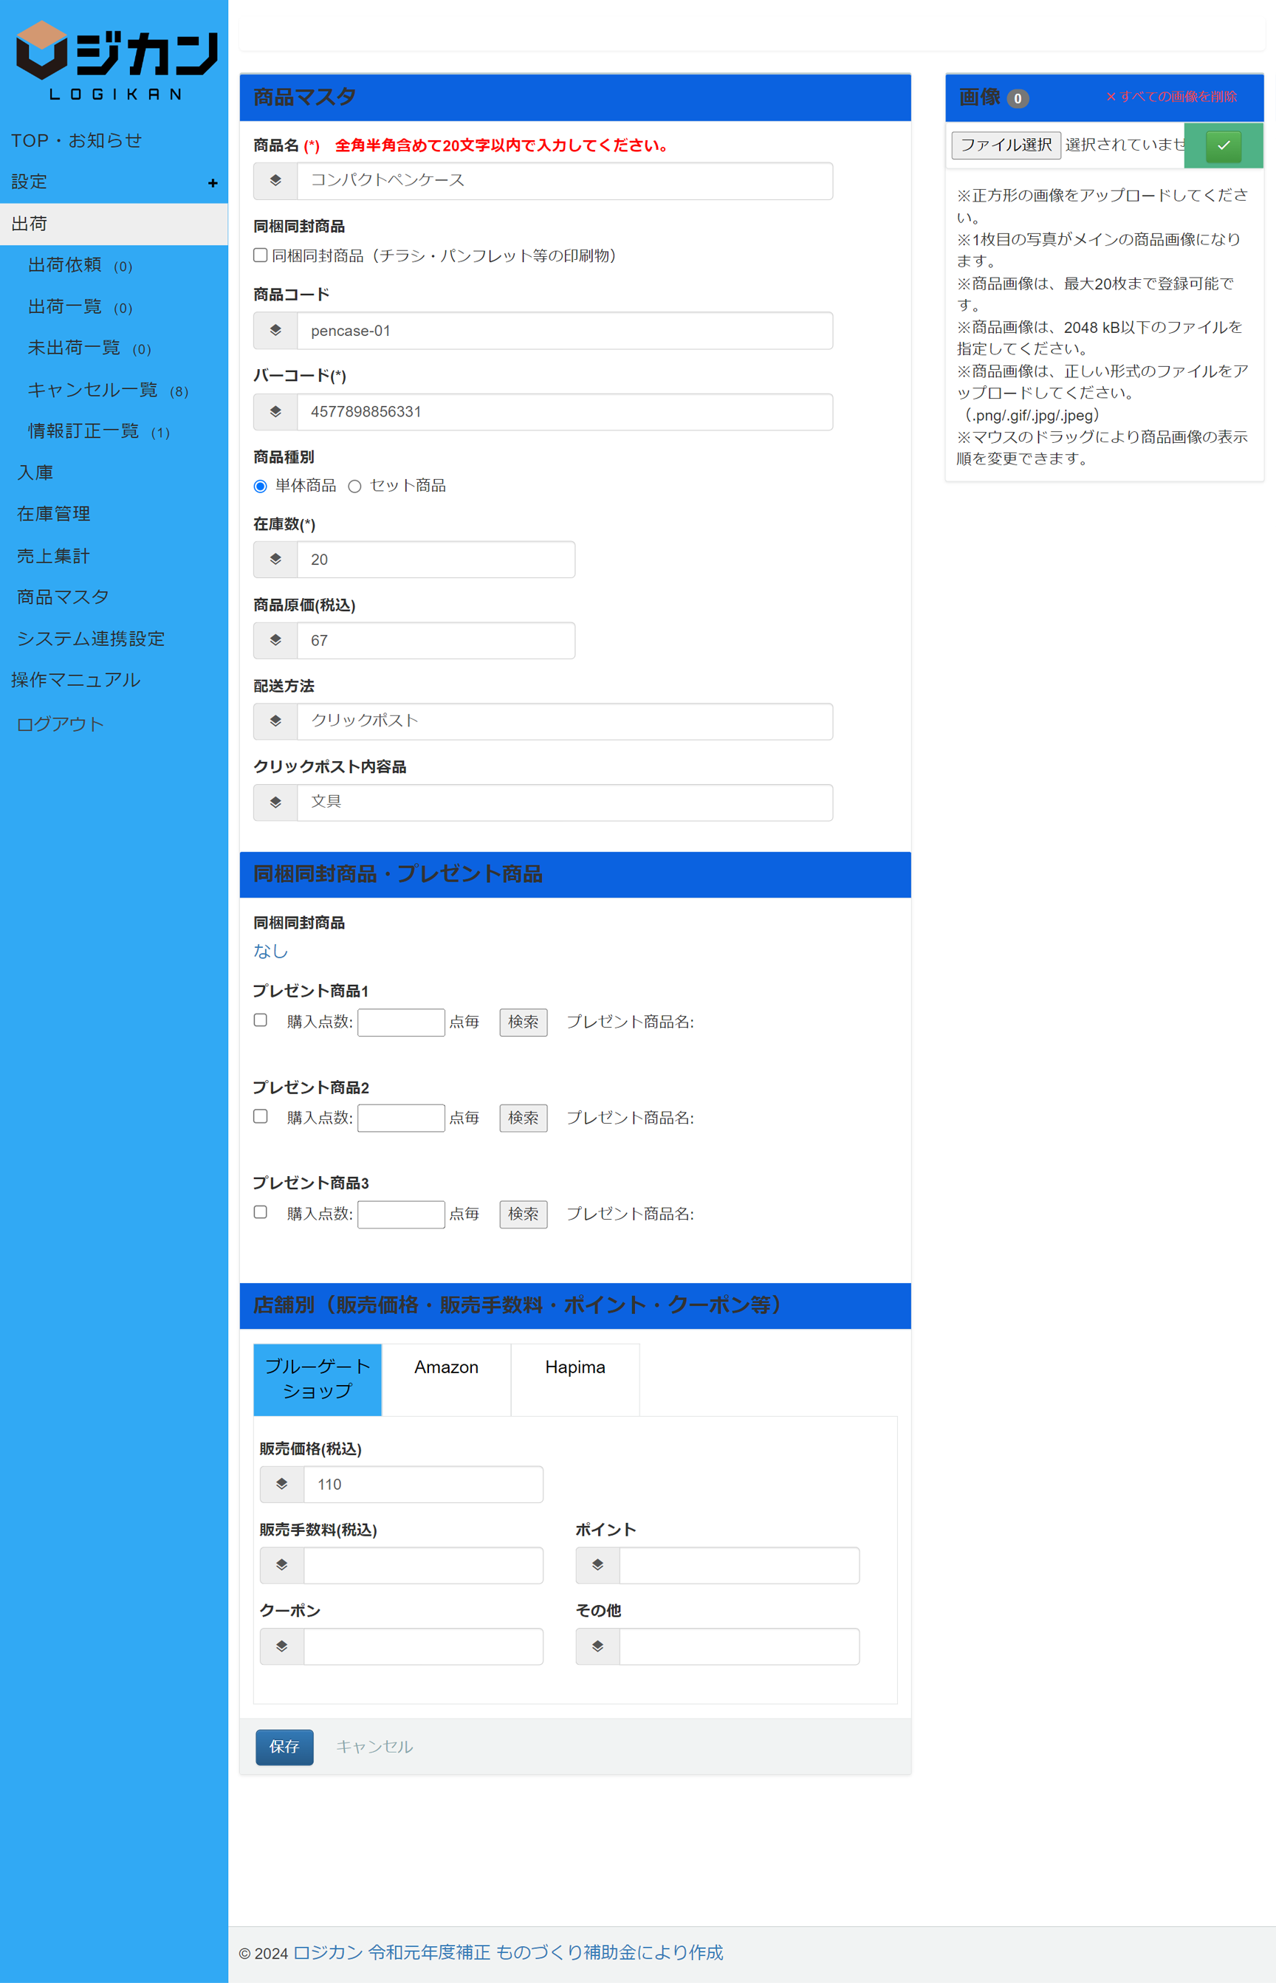The image size is (1276, 1983).
Task: Click layers icon beside 在庫数 field
Action: pyautogui.click(x=275, y=559)
